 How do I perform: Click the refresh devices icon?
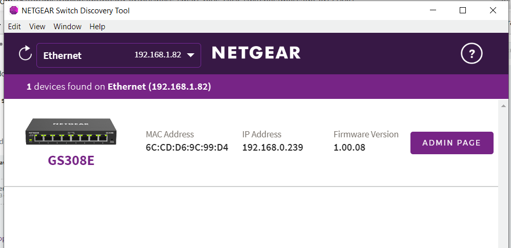click(25, 53)
